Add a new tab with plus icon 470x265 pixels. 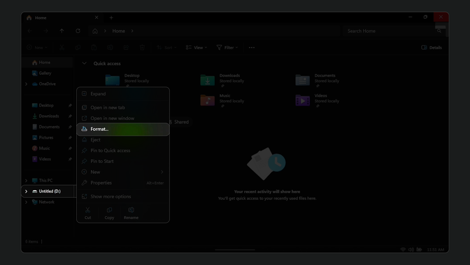pyautogui.click(x=111, y=18)
